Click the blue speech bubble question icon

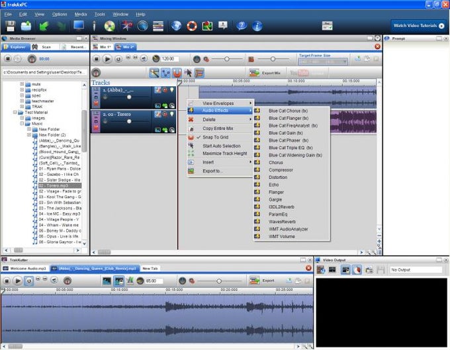click(x=242, y=26)
